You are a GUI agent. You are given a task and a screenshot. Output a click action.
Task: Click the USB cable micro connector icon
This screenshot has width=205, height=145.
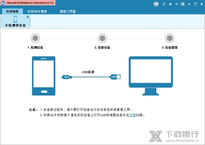[67, 77]
